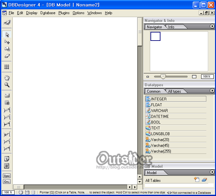Open the Options menu
This screenshot has height=196, width=216.
click(78, 13)
